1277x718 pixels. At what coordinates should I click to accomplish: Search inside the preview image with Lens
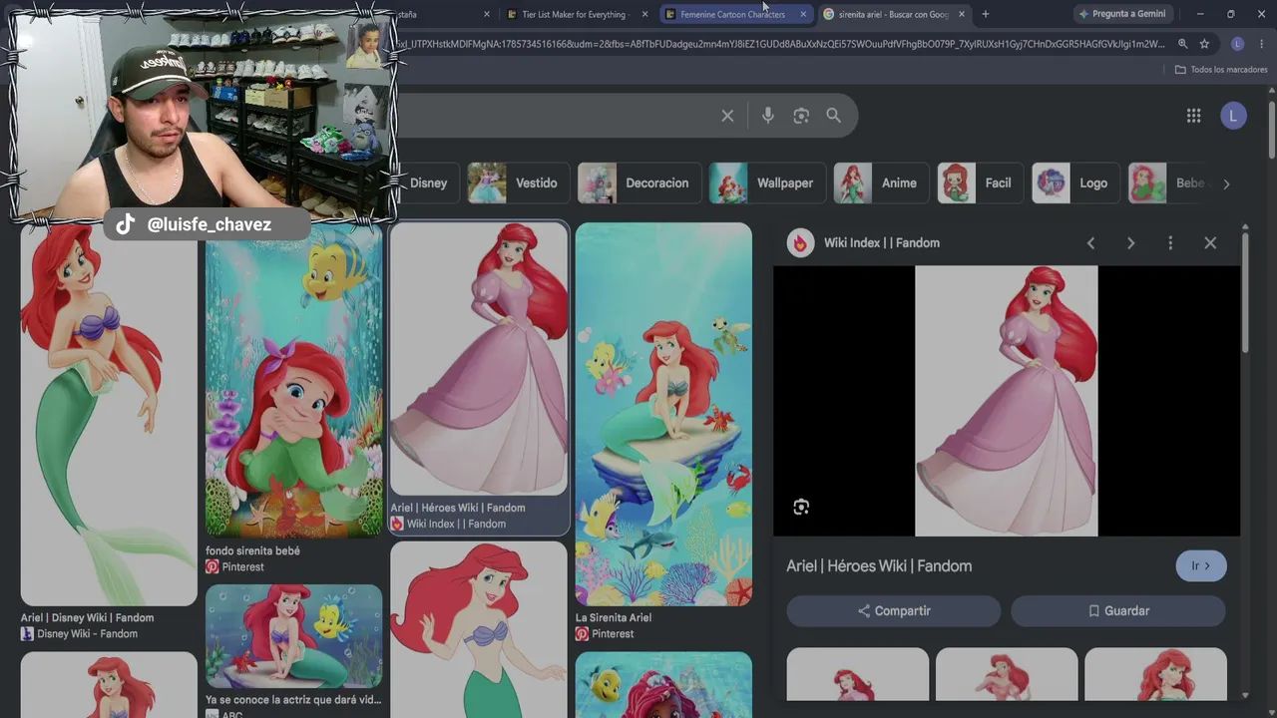coord(801,508)
